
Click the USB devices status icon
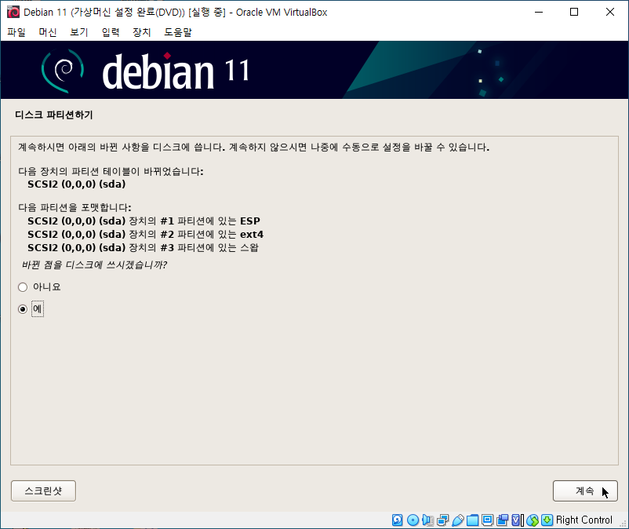pos(457,520)
